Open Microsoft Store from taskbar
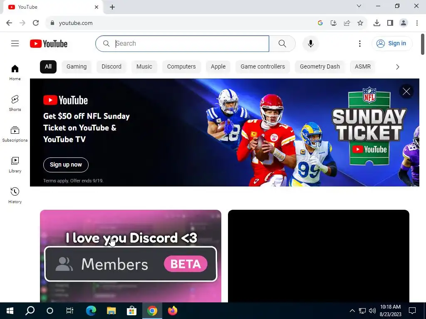 [131, 311]
